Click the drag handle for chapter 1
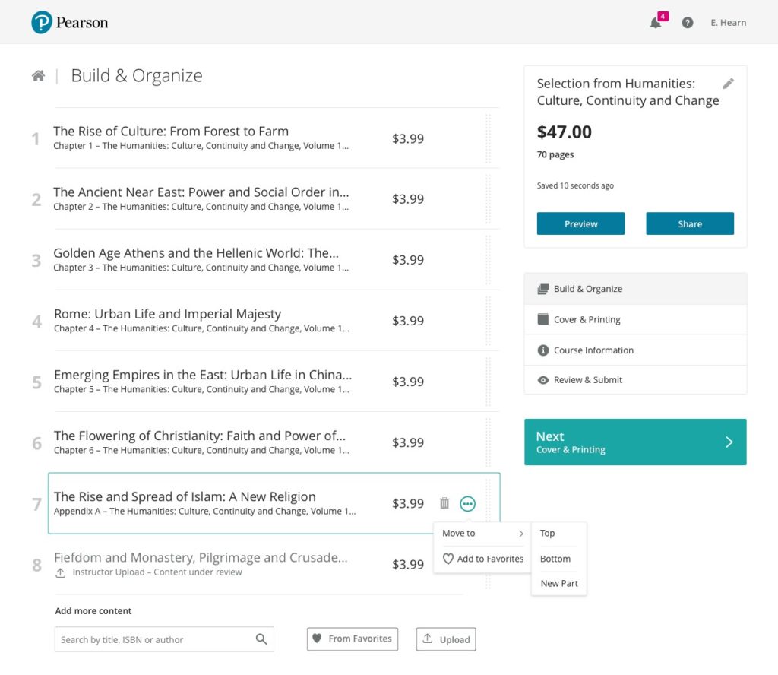This screenshot has width=778, height=675. [x=489, y=138]
